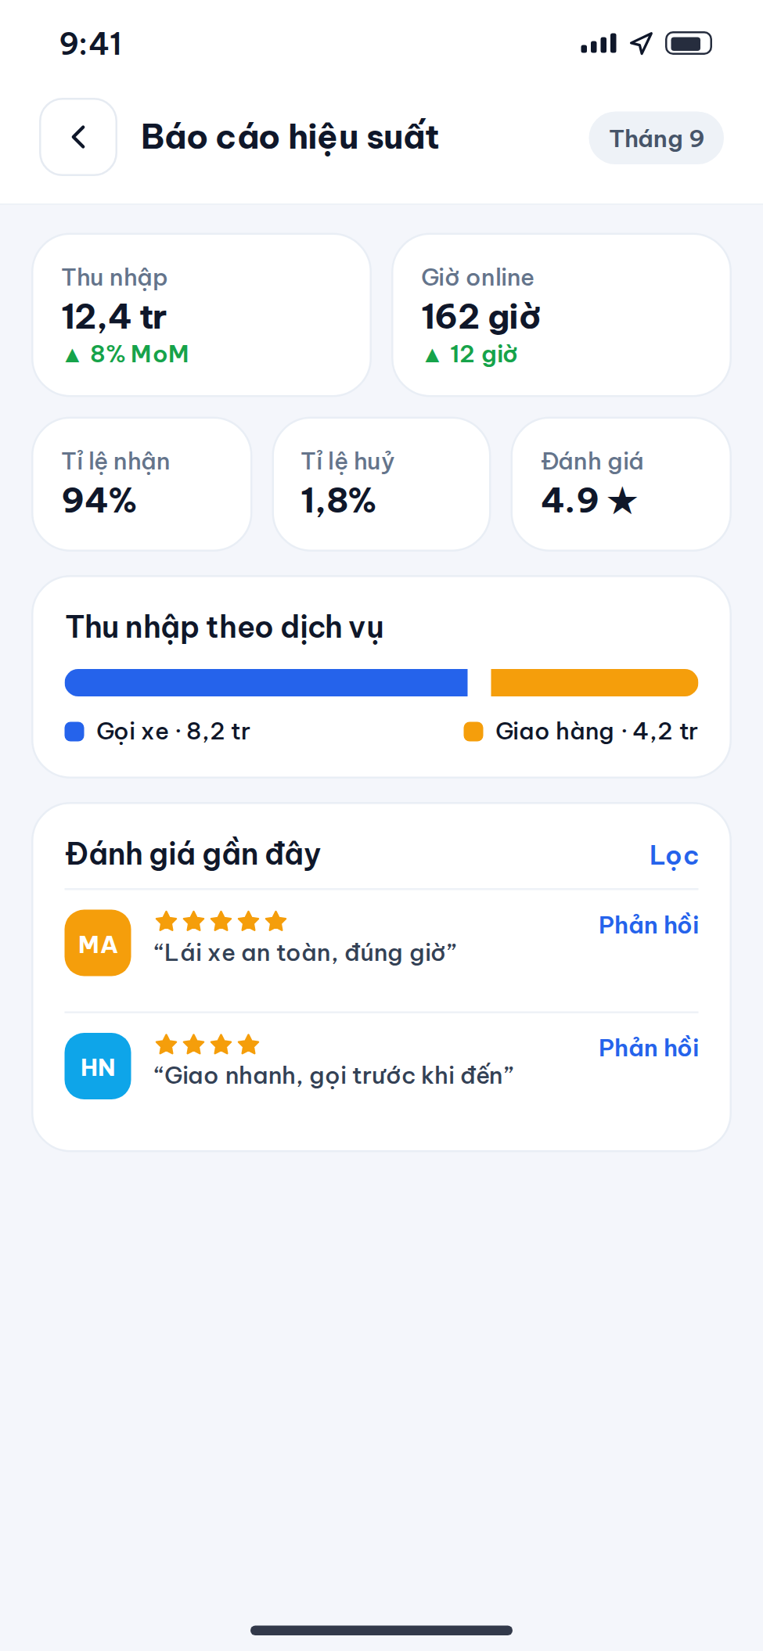Tap the back arrow button
Viewport: 763px width, 1651px height.
78,137
